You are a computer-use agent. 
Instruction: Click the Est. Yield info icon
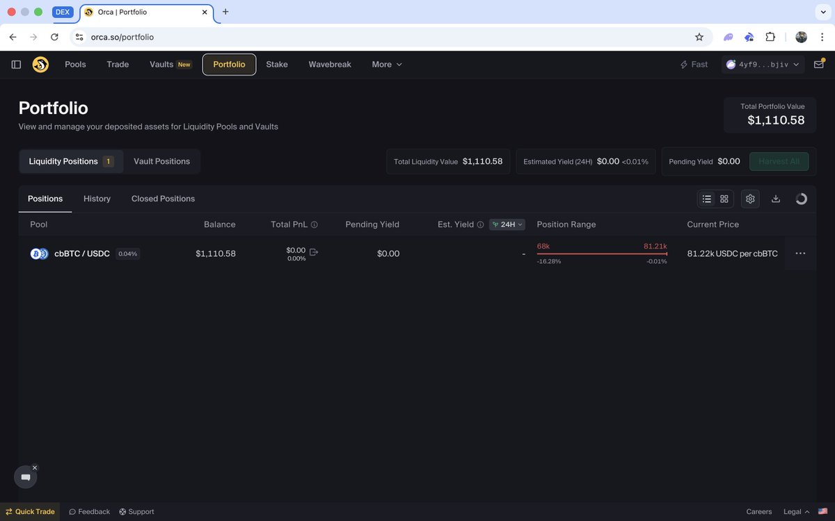click(480, 225)
